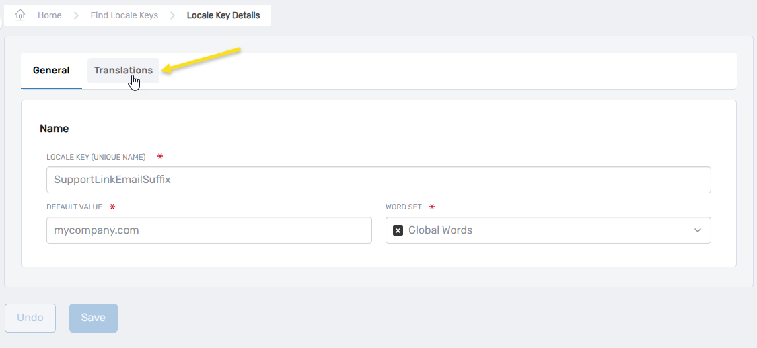The image size is (757, 348).
Task: Save the locale key changes
Action: (93, 318)
